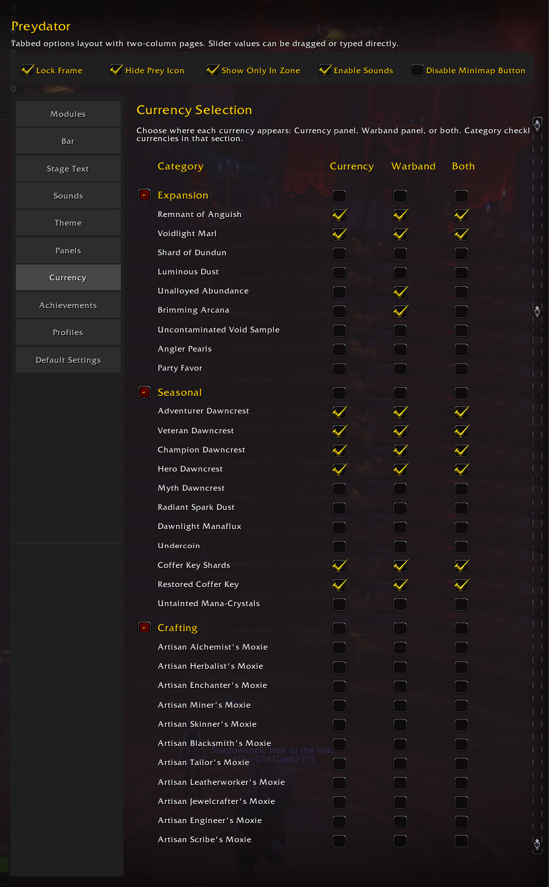Screen dimensions: 549x887
Task: Open the Modules tab
Action: click(x=68, y=113)
